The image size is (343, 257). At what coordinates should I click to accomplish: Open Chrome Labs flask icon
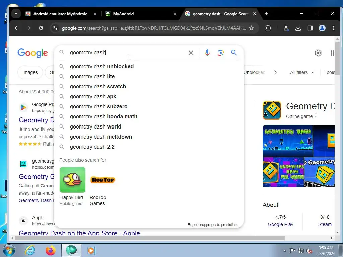point(286,28)
